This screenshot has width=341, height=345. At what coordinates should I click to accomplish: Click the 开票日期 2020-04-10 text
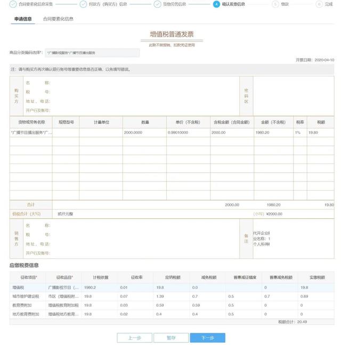[x=315, y=60]
